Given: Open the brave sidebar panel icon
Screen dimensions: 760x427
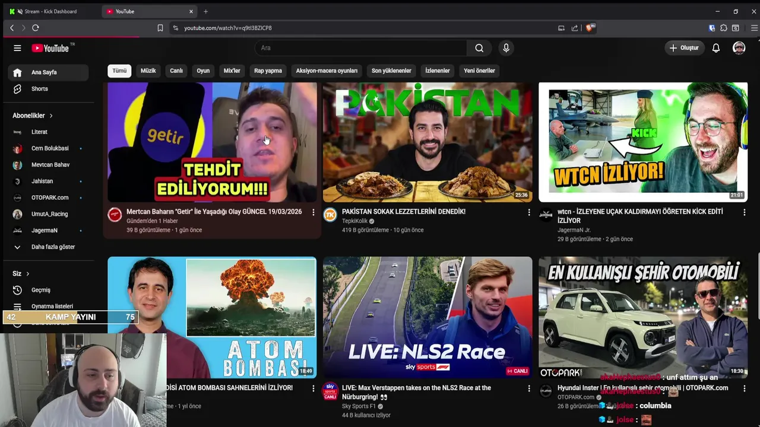Looking at the screenshot, I should click(x=736, y=28).
